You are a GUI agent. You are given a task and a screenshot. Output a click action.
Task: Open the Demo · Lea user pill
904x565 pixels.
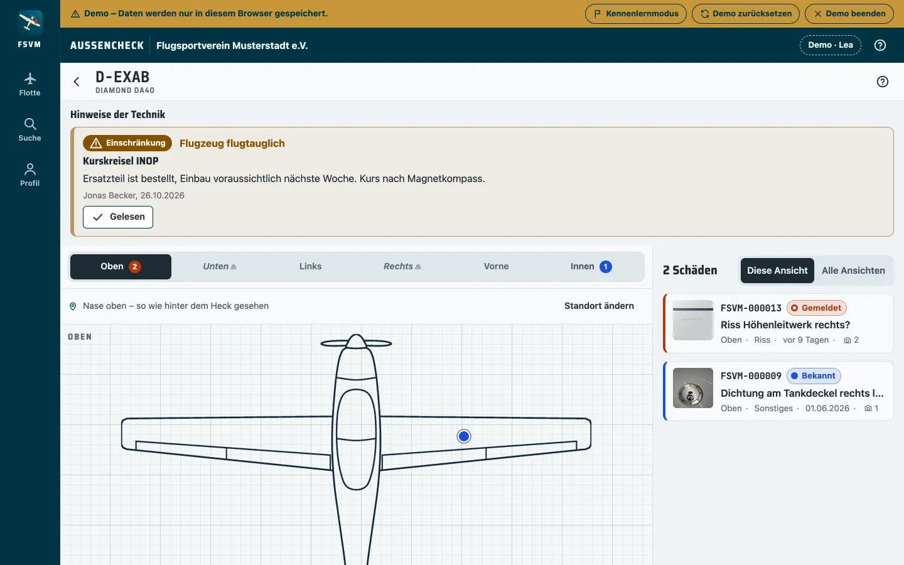[x=831, y=45]
